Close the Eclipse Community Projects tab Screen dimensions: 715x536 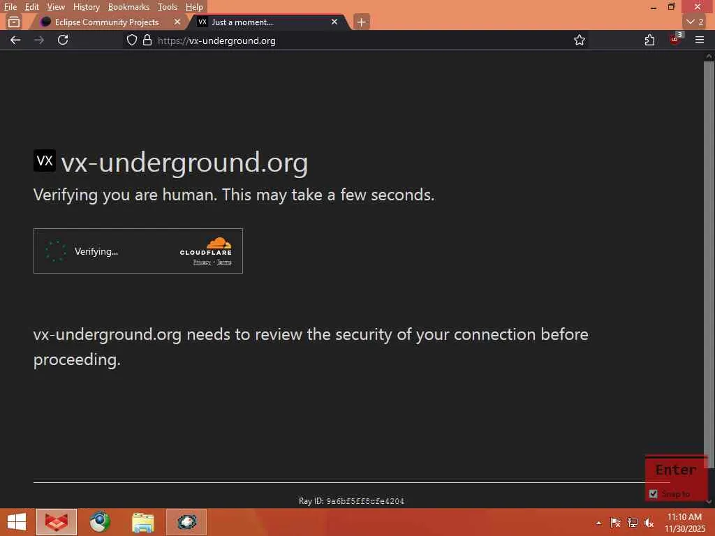tap(177, 22)
